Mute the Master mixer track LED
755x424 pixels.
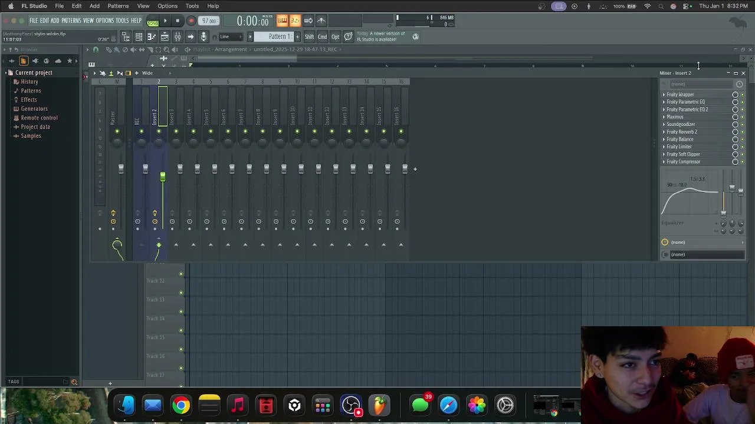point(117,131)
